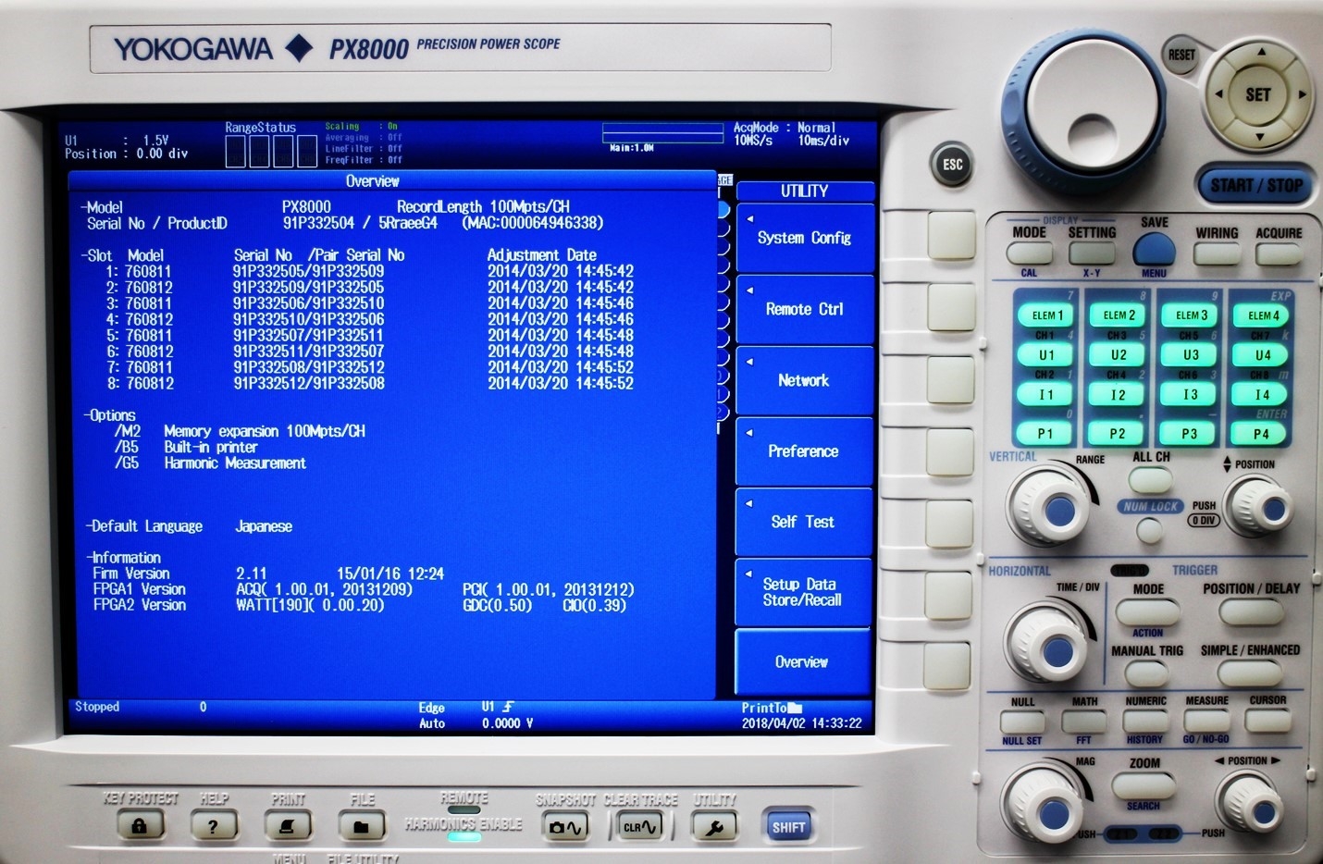Click the START / STOP button
Viewport: 1323px width, 864px height.
click(x=1256, y=185)
